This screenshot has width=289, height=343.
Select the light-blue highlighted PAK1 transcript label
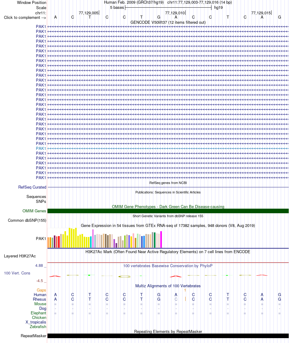click(x=41, y=148)
